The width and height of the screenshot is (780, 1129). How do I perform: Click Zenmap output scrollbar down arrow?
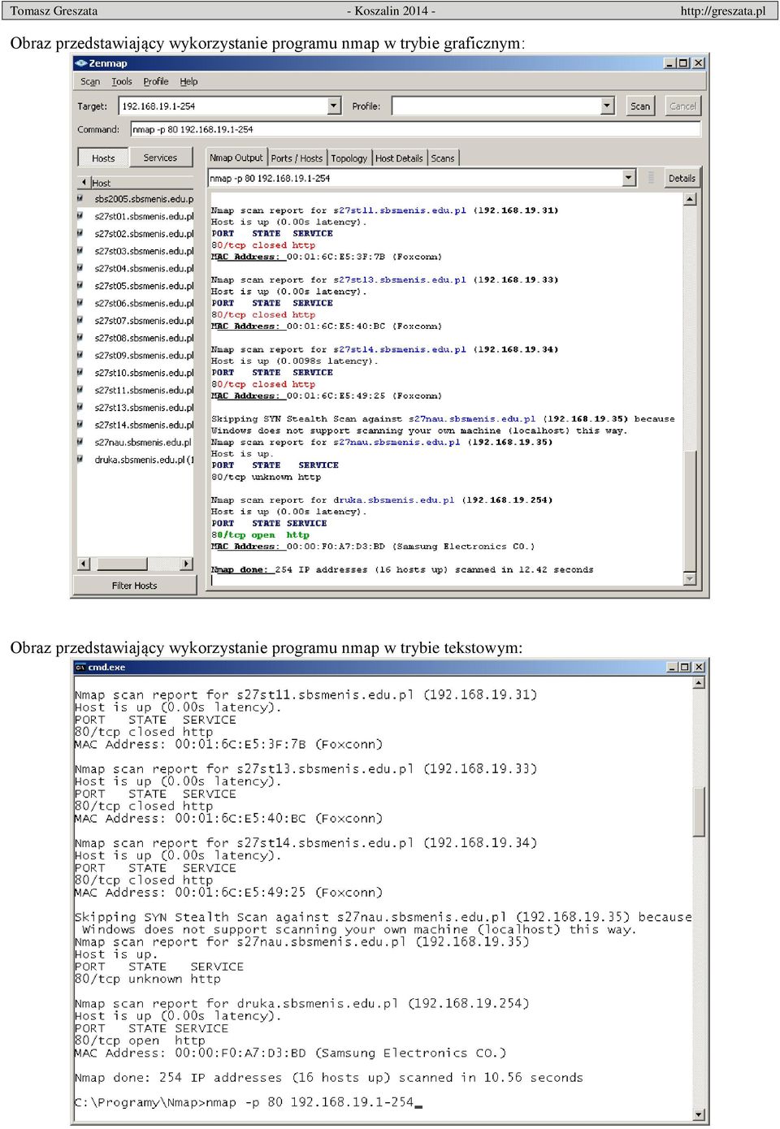click(690, 579)
